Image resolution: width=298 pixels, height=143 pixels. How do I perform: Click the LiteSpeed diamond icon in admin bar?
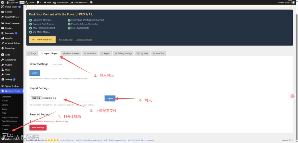click(91, 2)
